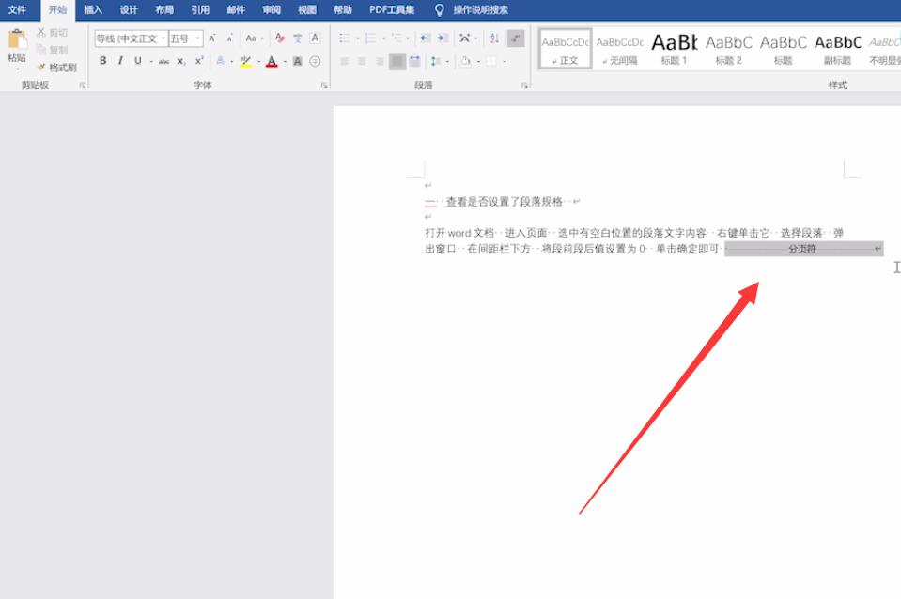
Task: Apply the 正文 (Normal) style
Action: pyautogui.click(x=566, y=49)
